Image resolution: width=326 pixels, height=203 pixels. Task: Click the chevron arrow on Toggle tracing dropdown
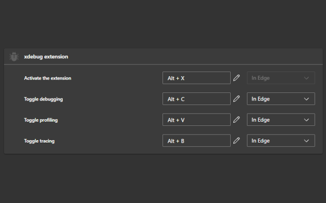(306, 141)
